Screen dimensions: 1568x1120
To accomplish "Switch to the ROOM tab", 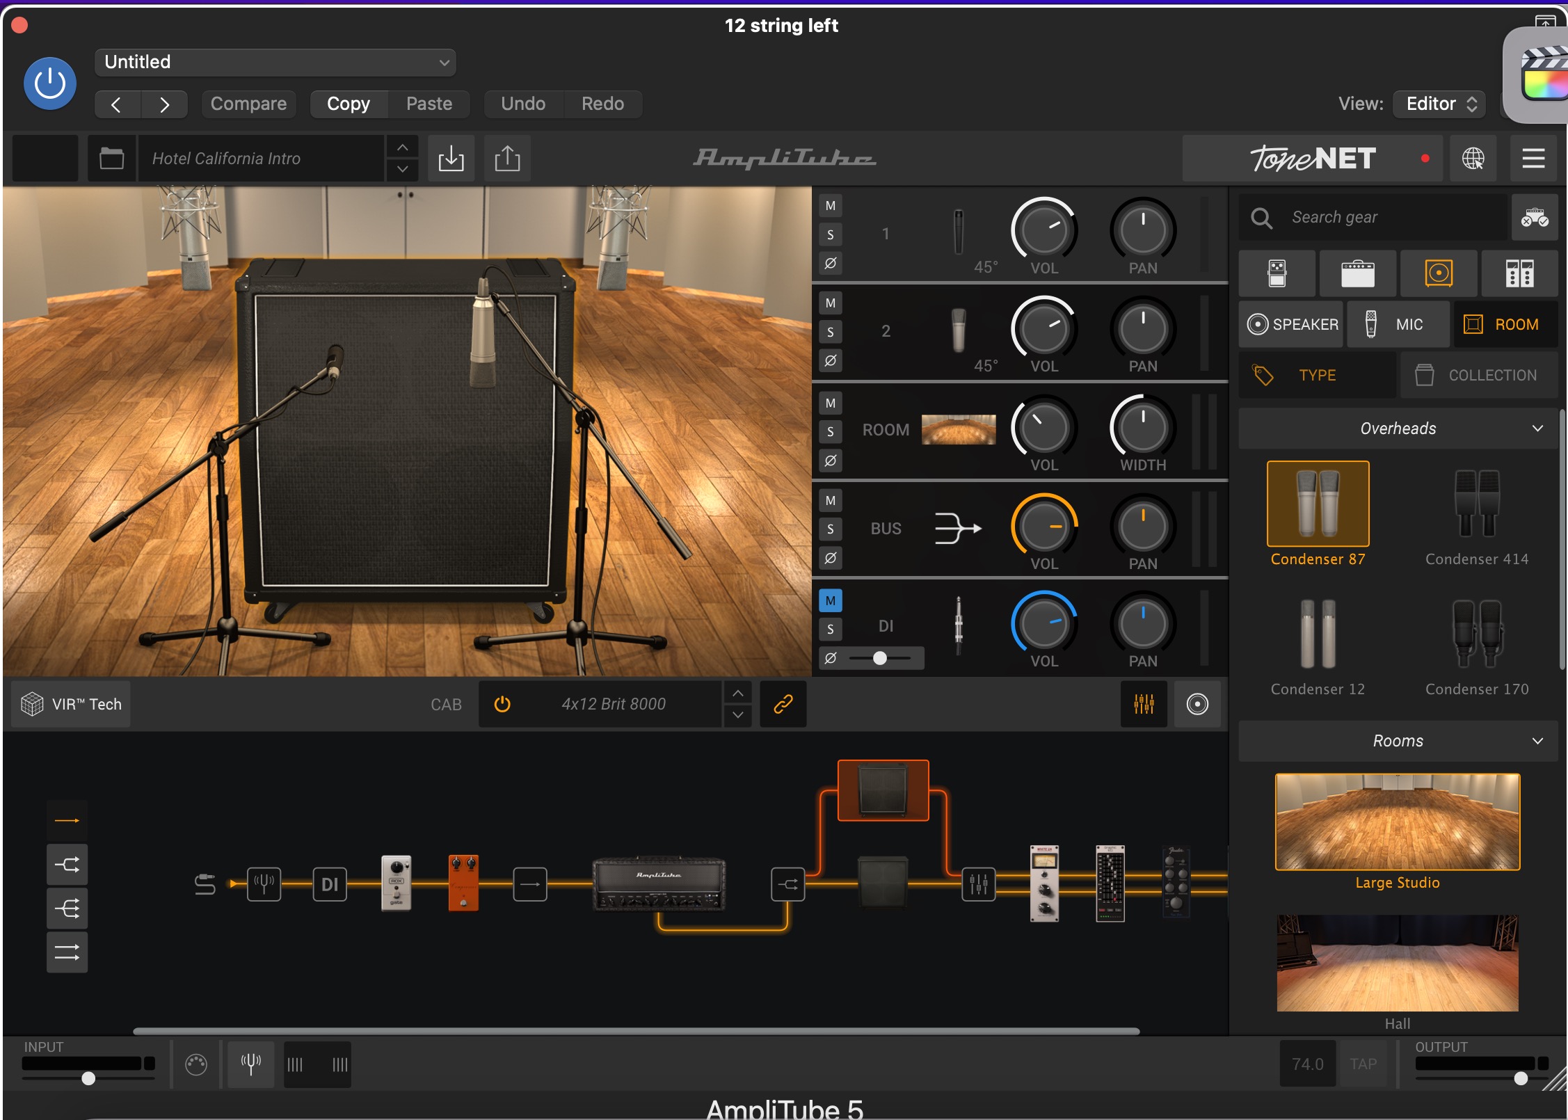I will [x=1505, y=324].
